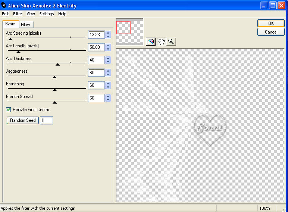Increase Branch Spread with up arrow
The height and width of the screenshot is (212, 288).
108,96
